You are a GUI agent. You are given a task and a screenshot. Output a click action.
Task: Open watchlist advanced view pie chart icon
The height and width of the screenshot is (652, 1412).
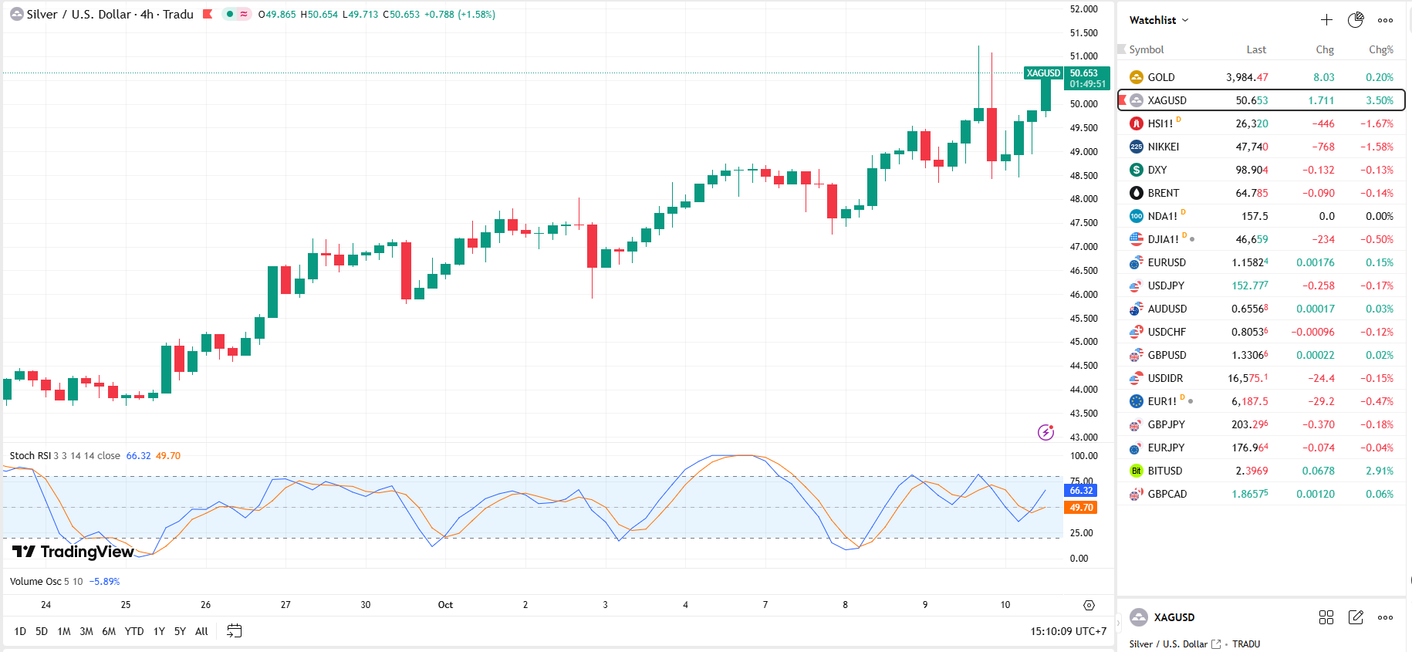click(1356, 20)
